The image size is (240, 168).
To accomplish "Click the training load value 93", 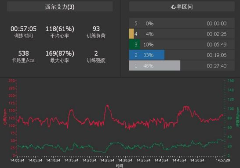I will (96, 29).
